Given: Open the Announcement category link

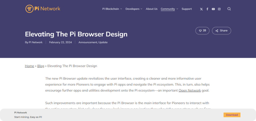Looking at the screenshot, I should (x=88, y=42).
